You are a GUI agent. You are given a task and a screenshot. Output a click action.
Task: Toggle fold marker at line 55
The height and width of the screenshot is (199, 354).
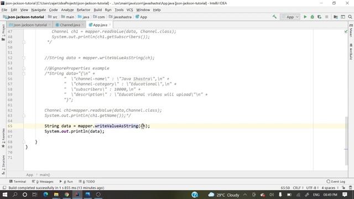pyautogui.click(x=24, y=74)
